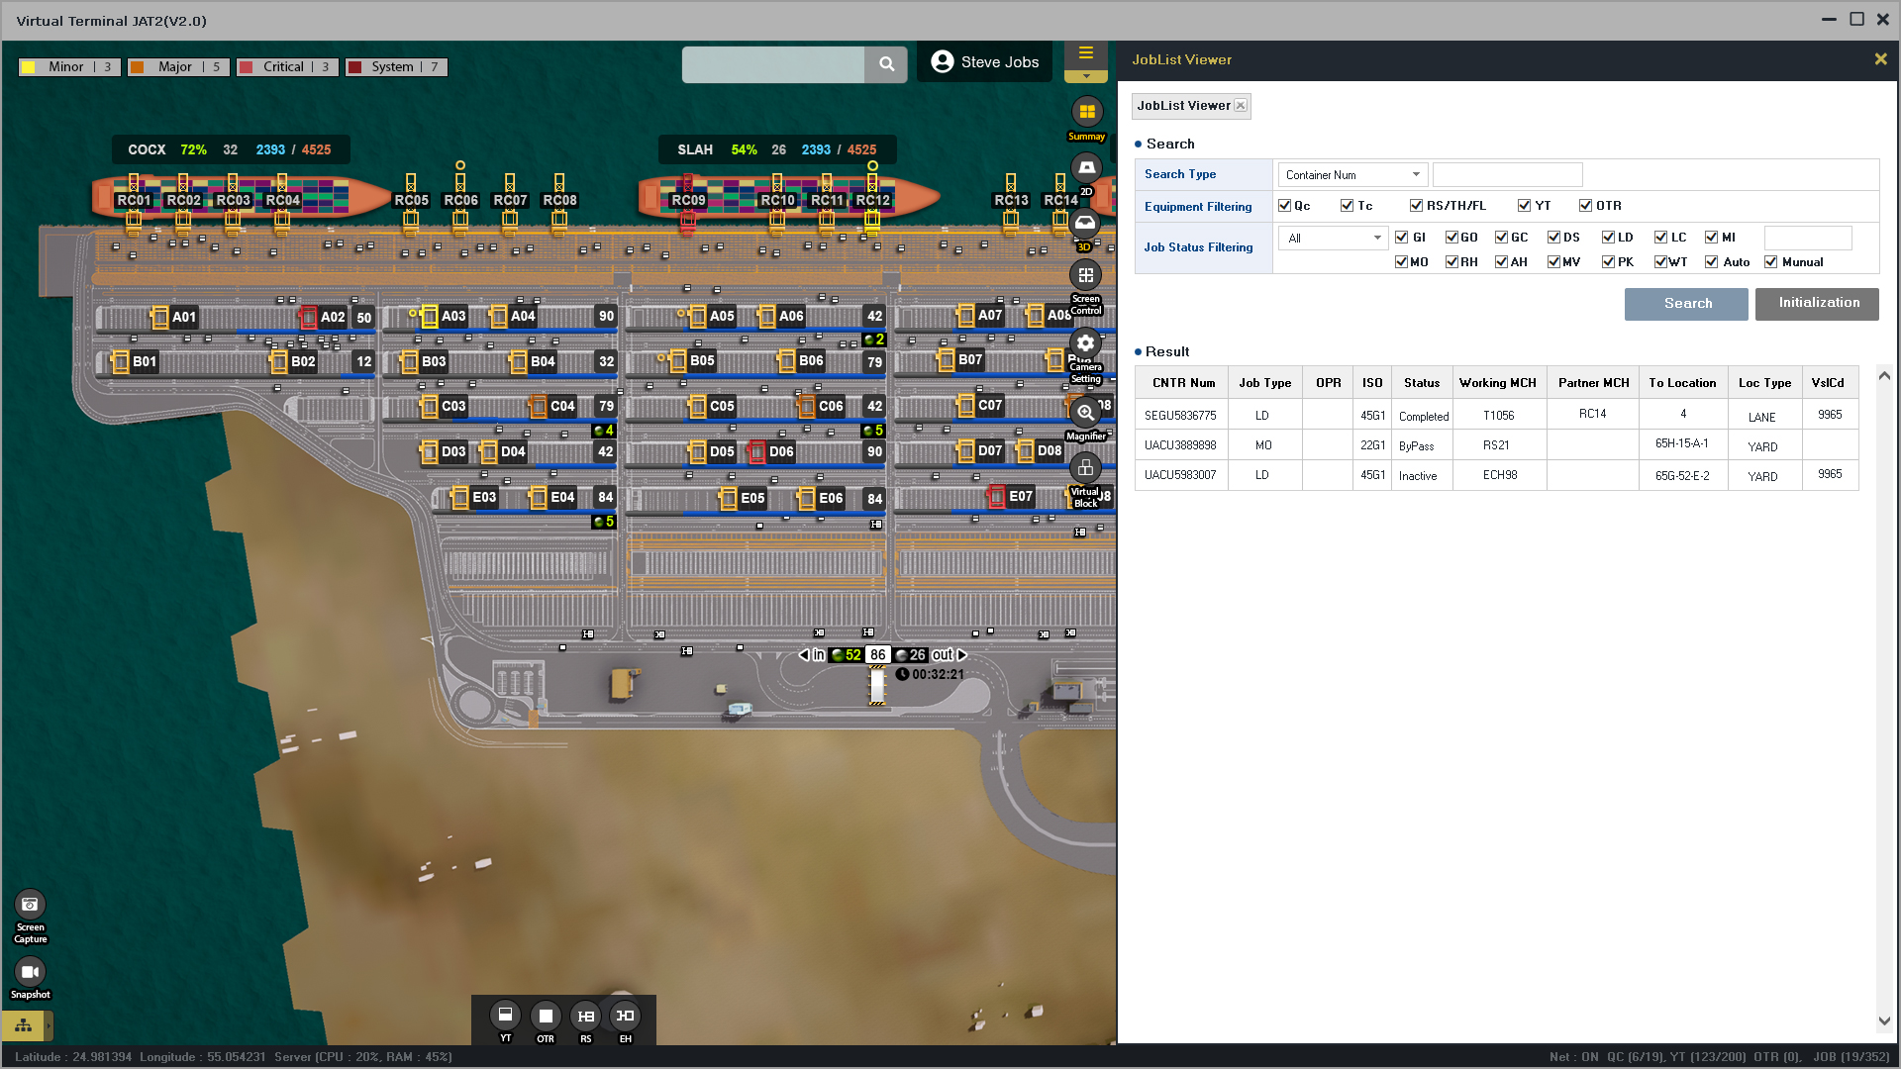Image resolution: width=1901 pixels, height=1069 pixels.
Task: Toggle the YT equipment filter icon
Action: (x=505, y=1016)
